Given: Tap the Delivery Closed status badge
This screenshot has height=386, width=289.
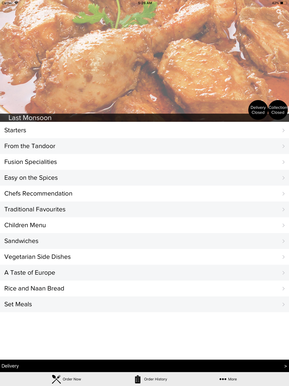Looking at the screenshot, I should tap(258, 110).
